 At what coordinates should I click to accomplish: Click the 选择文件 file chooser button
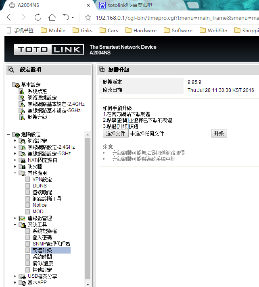coord(115,133)
